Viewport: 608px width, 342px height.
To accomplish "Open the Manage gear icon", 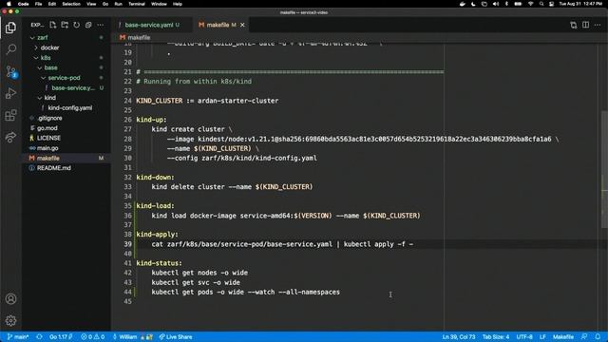I will click(10, 321).
